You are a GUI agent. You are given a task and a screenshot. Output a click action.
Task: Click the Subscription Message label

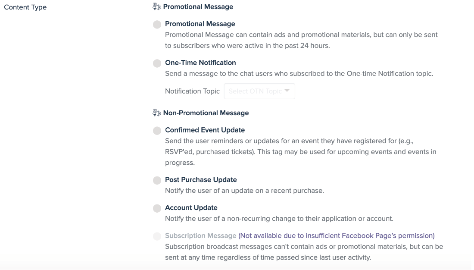click(x=200, y=235)
